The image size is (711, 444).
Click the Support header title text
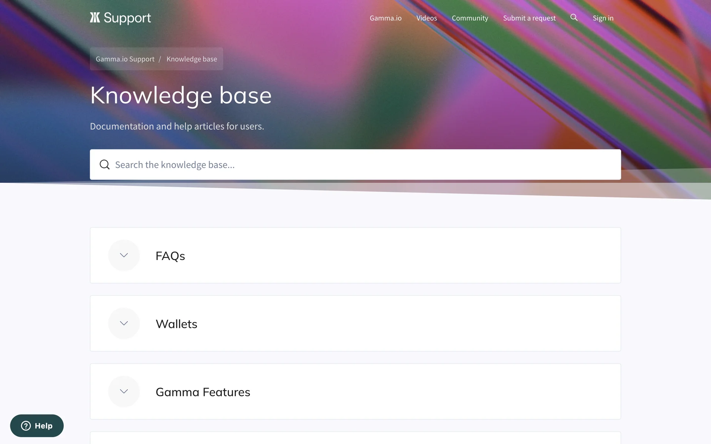(127, 18)
